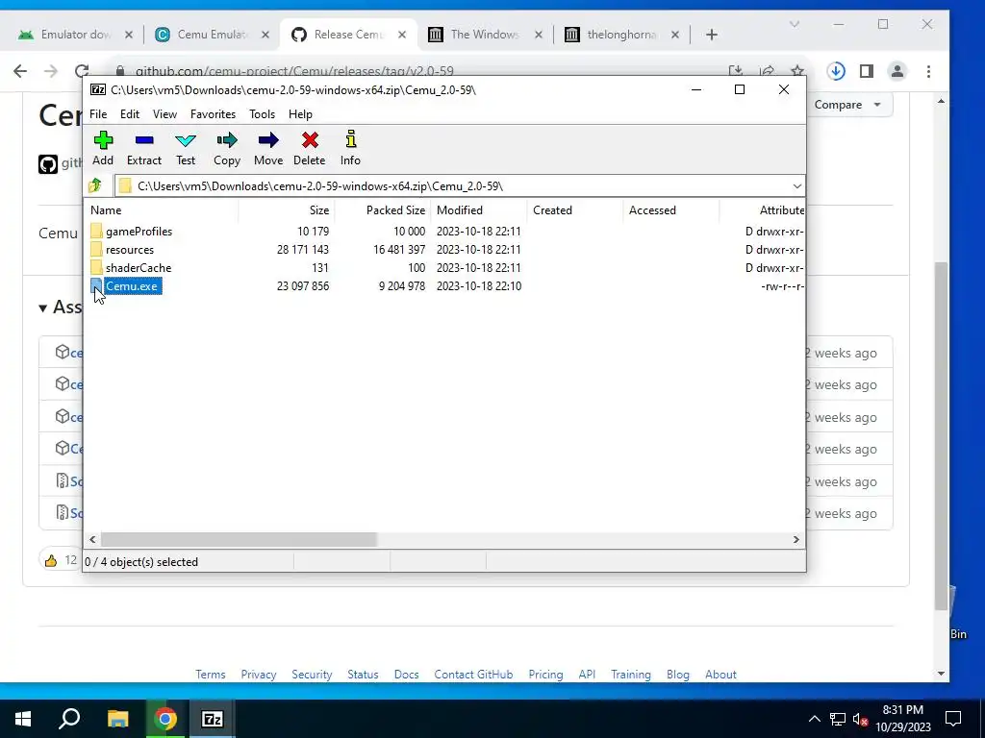985x738 pixels.
Task: Open the Privacy footer link
Action: [x=259, y=675]
